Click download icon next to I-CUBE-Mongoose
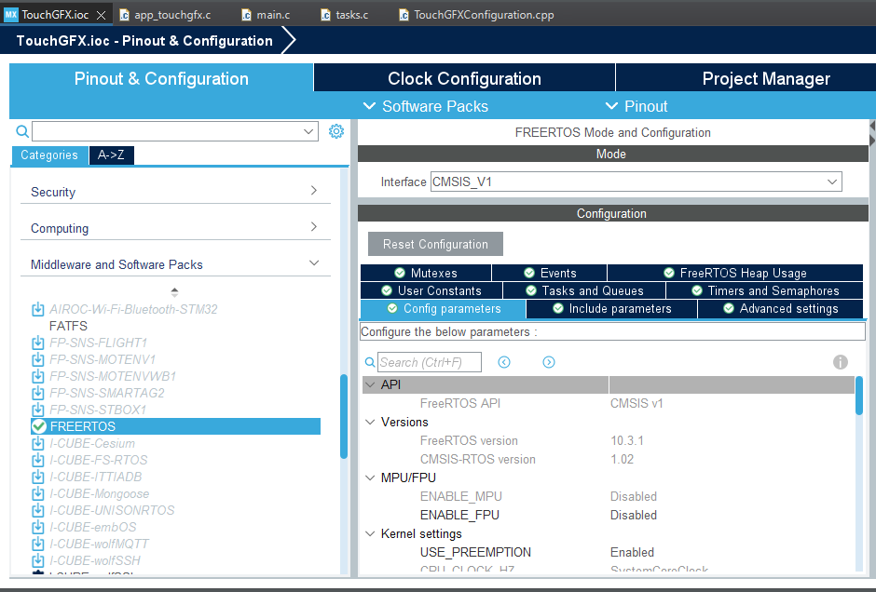The height and width of the screenshot is (592, 876). [x=37, y=493]
